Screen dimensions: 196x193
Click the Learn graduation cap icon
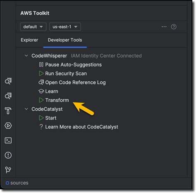click(x=41, y=91)
